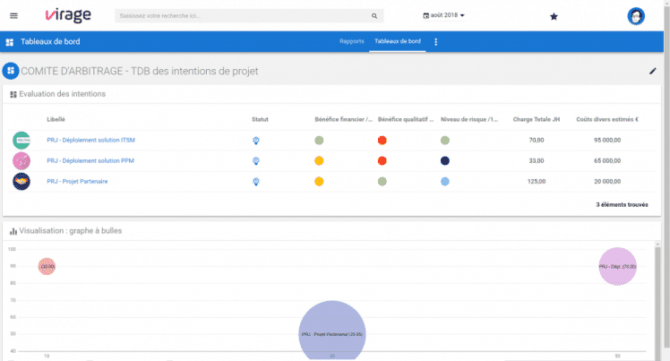Sort by the Statut column header
The height and width of the screenshot is (361, 670).
[260, 119]
